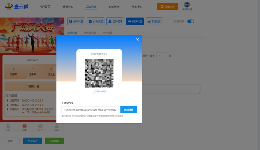Click the 微信扫码查看活动 caption
260x150 pixels.
(99, 54)
